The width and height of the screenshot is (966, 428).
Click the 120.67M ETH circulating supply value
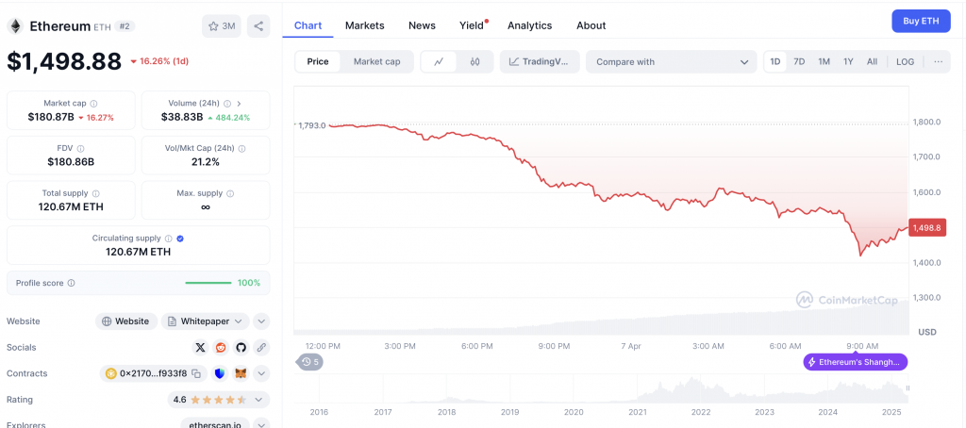coord(138,252)
